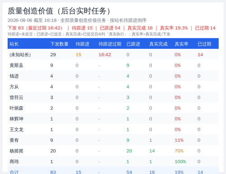Click the green 9 followed value for 黄斯县

point(128,65)
